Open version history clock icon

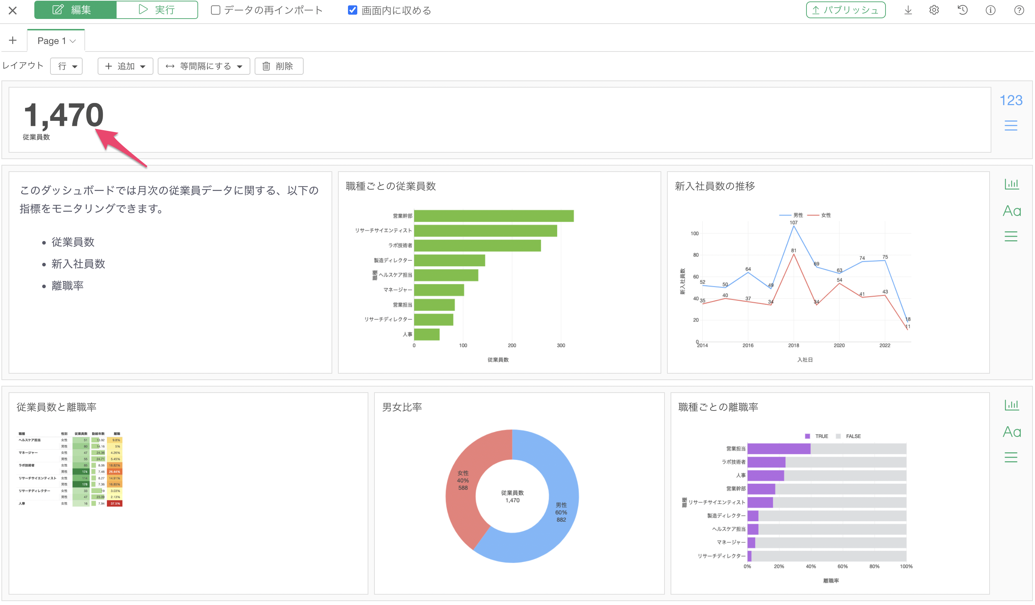tap(962, 10)
